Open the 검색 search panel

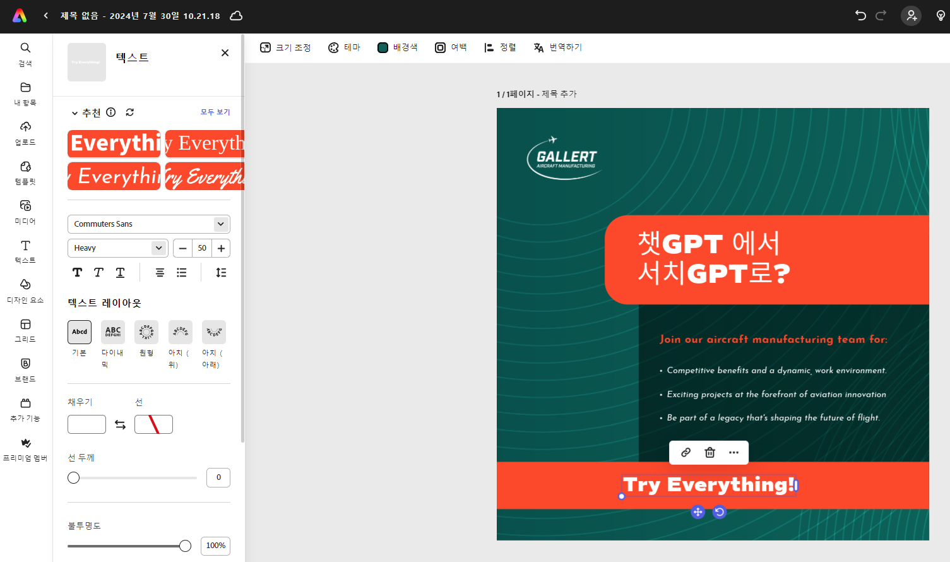[25, 54]
